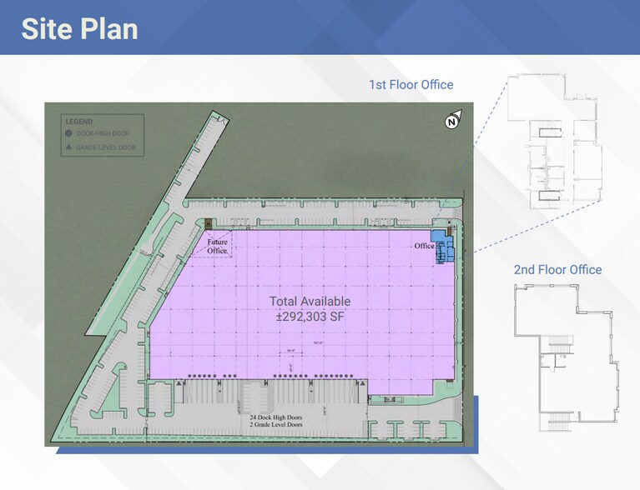Click the blue office area on plan
The width and height of the screenshot is (640, 490).
443,247
